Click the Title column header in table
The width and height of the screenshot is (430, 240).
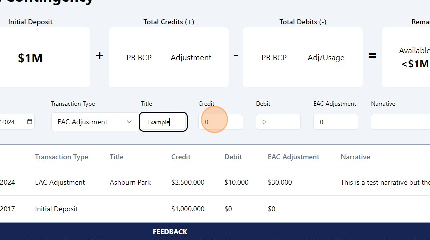116,157
